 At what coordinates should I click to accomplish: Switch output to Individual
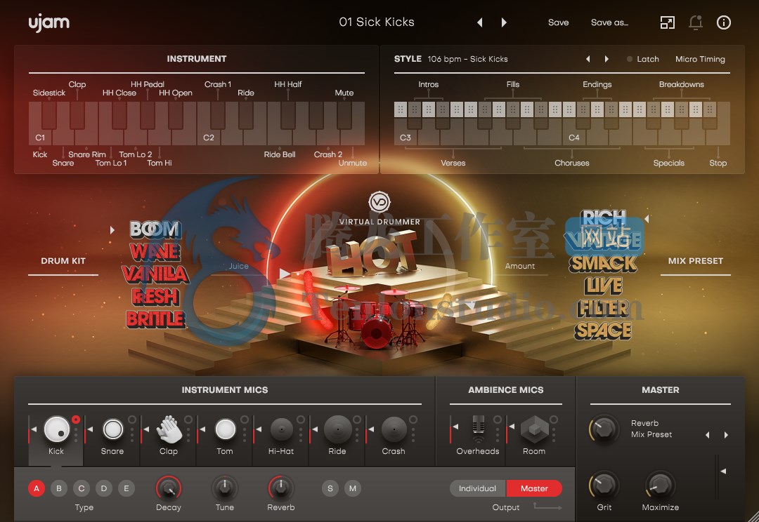click(478, 488)
